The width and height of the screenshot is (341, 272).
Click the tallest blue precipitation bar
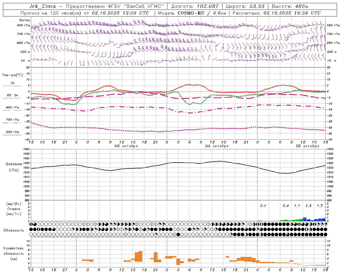(x=305, y=219)
